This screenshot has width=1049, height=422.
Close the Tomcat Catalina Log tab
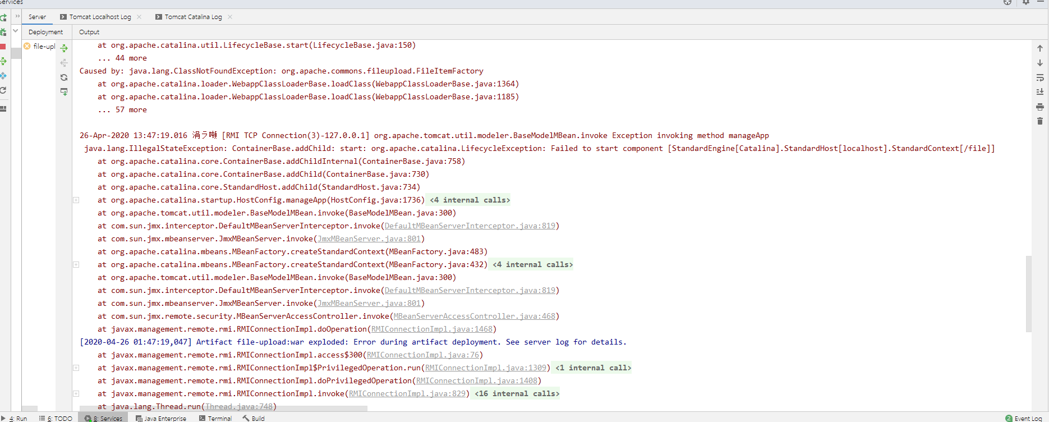click(230, 17)
